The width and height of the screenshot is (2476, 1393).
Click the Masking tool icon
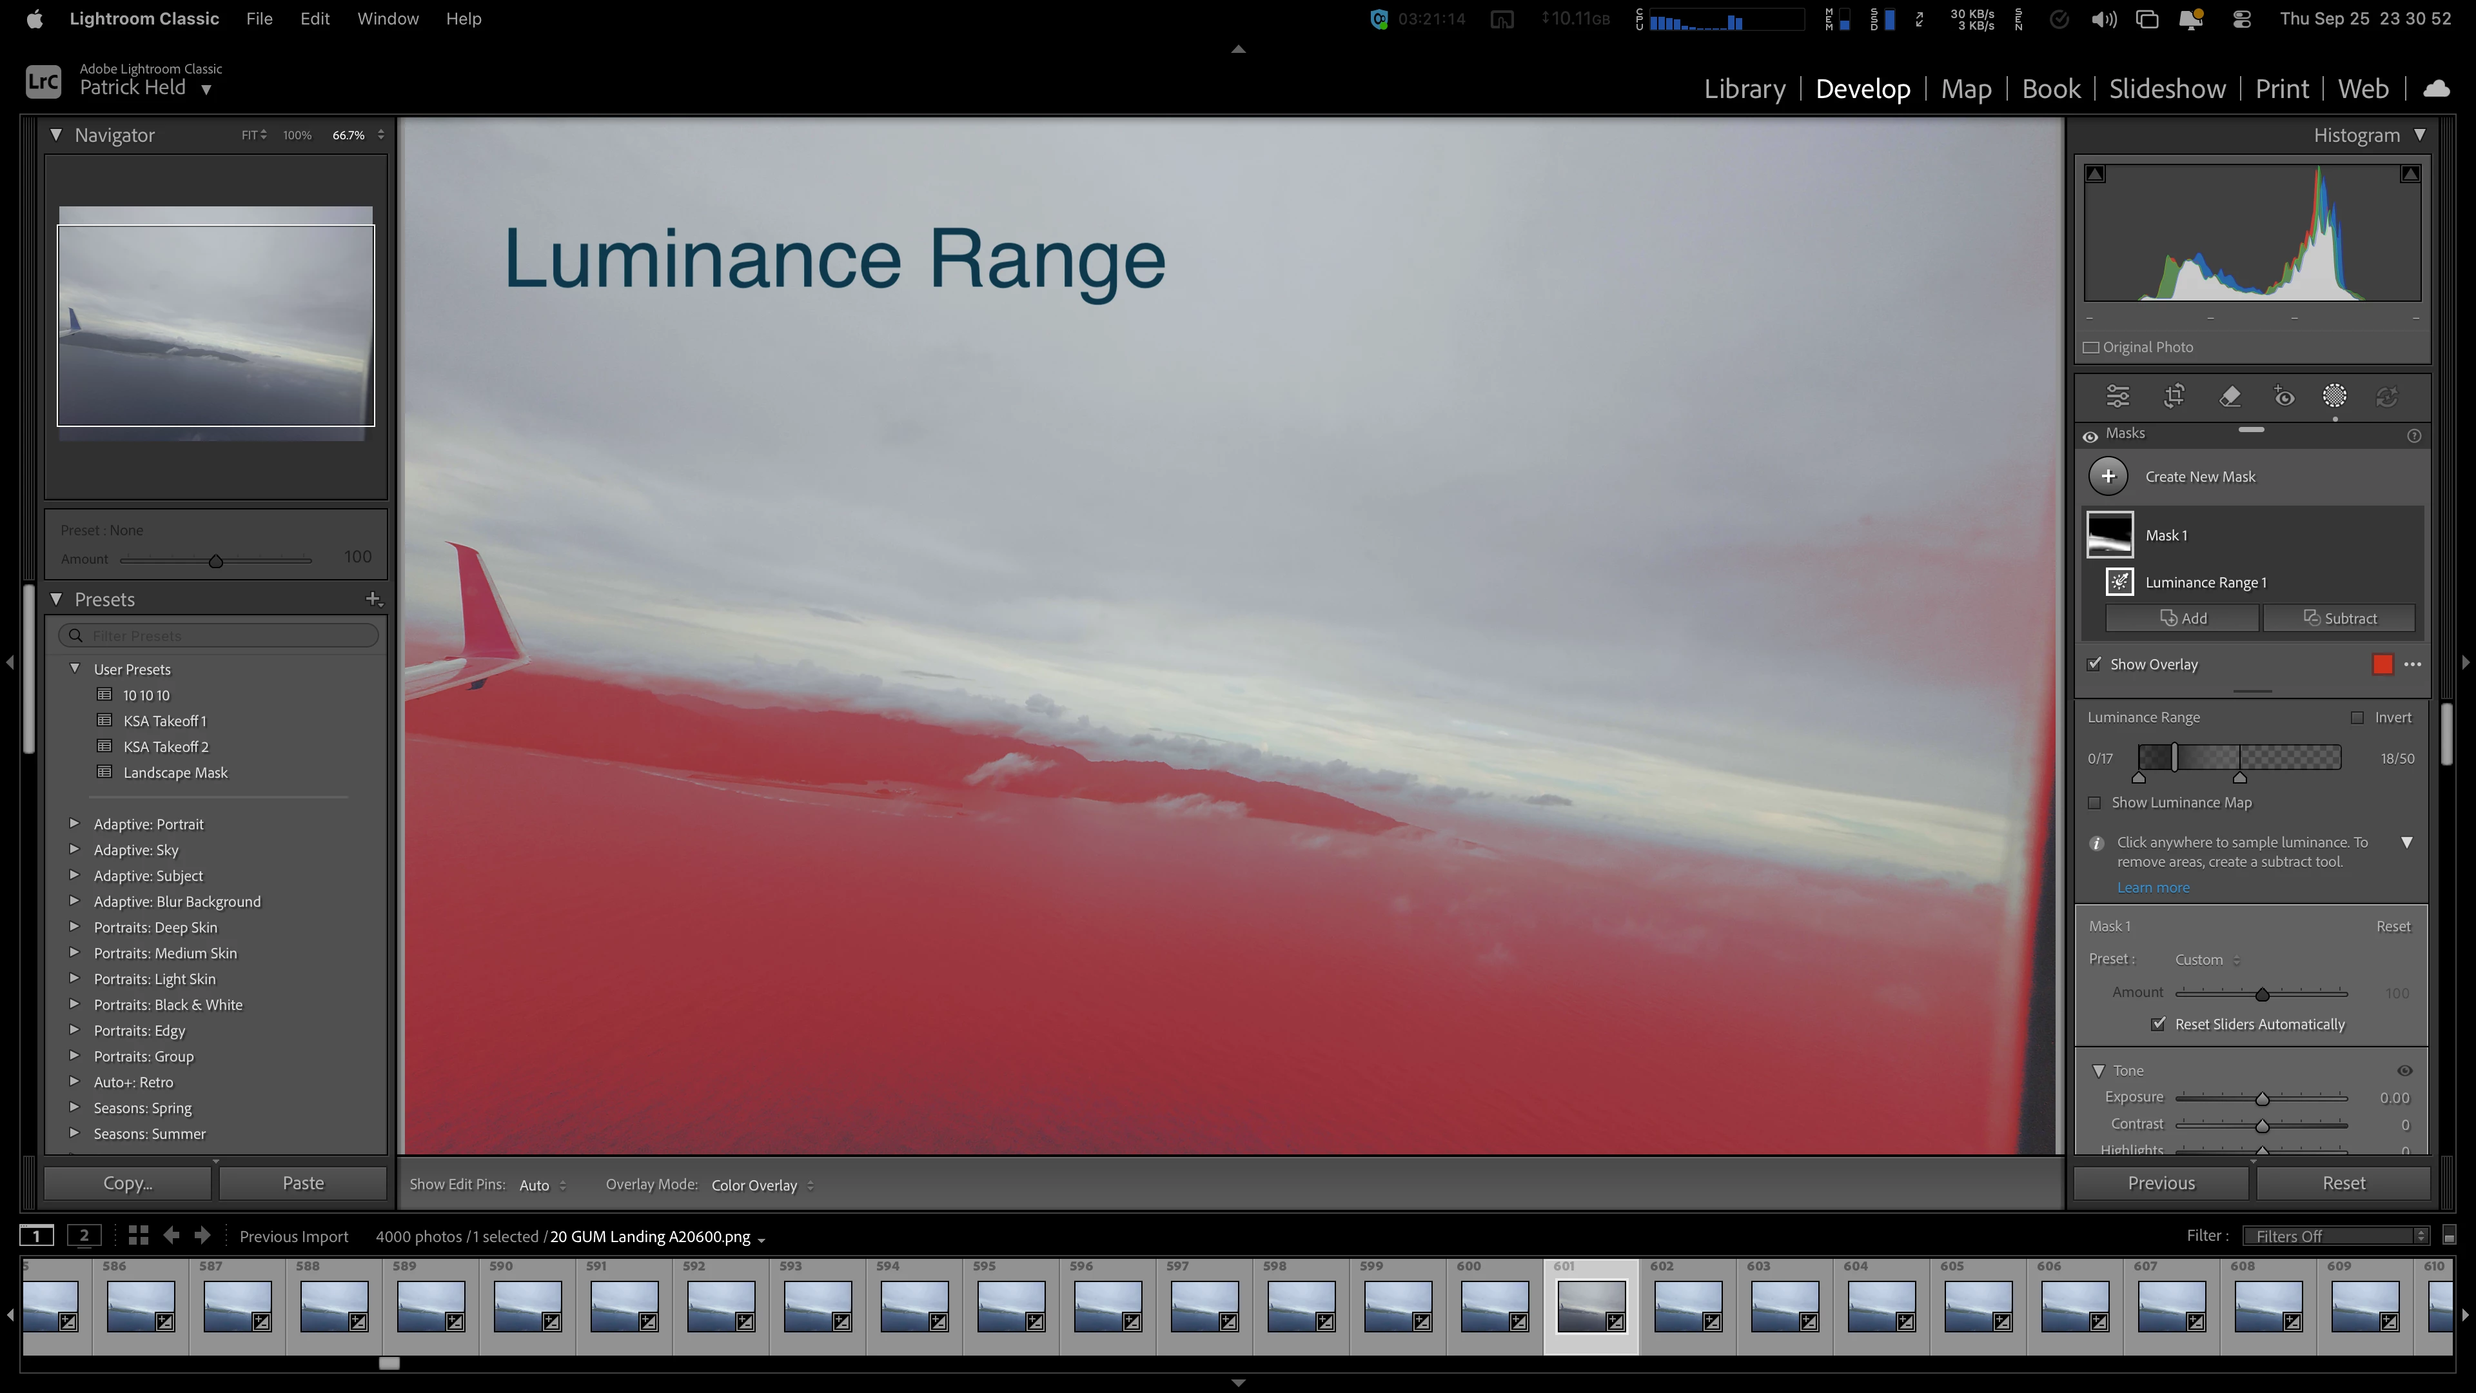tap(2335, 396)
